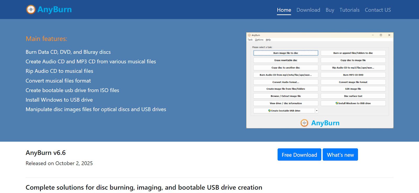Click the small AnyBurn title bar icon
419x193 pixels.
[x=249, y=35]
